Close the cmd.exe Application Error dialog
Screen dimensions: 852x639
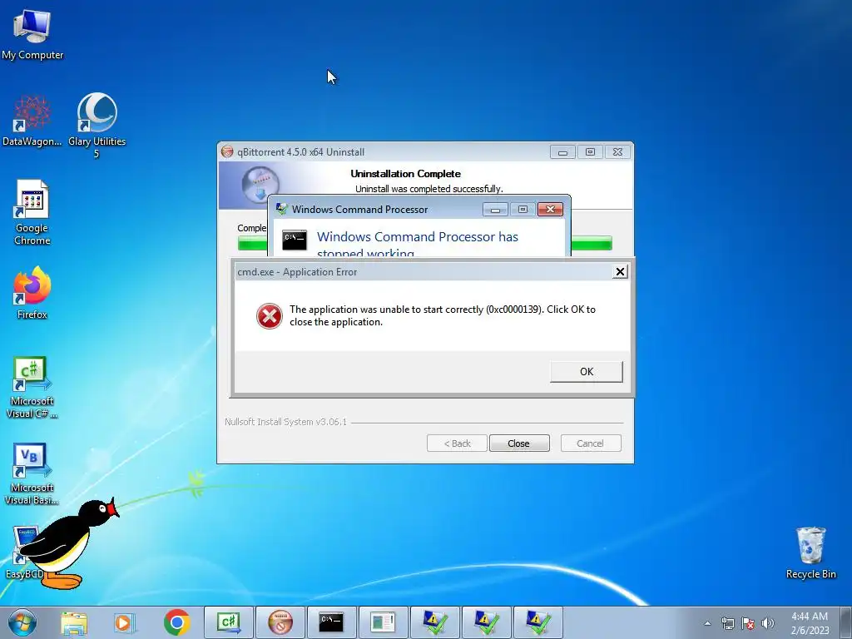pyautogui.click(x=619, y=272)
